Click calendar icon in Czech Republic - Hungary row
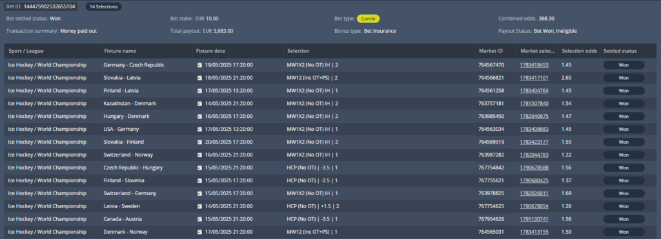This screenshot has height=239, width=661. 199,167
